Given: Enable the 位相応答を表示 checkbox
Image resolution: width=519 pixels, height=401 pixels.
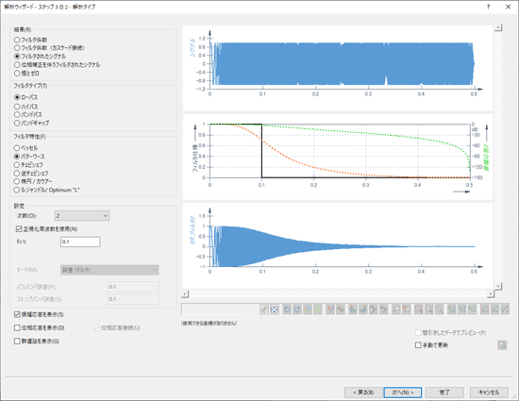Looking at the screenshot, I should click(x=40, y=328).
